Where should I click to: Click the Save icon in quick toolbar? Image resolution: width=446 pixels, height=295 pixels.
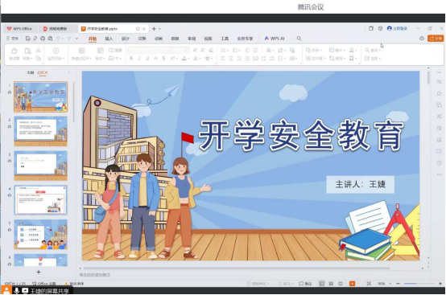coord(27,39)
